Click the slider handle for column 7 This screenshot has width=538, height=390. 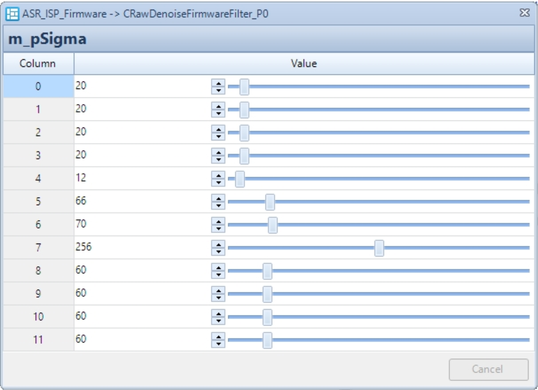pos(379,248)
